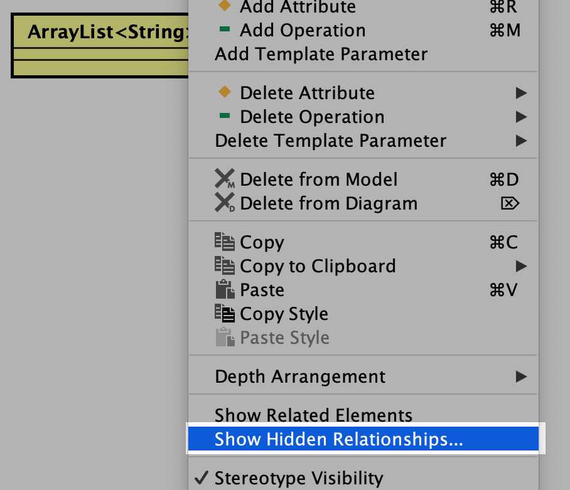Click the Delete Attribute diamond icon

point(224,93)
